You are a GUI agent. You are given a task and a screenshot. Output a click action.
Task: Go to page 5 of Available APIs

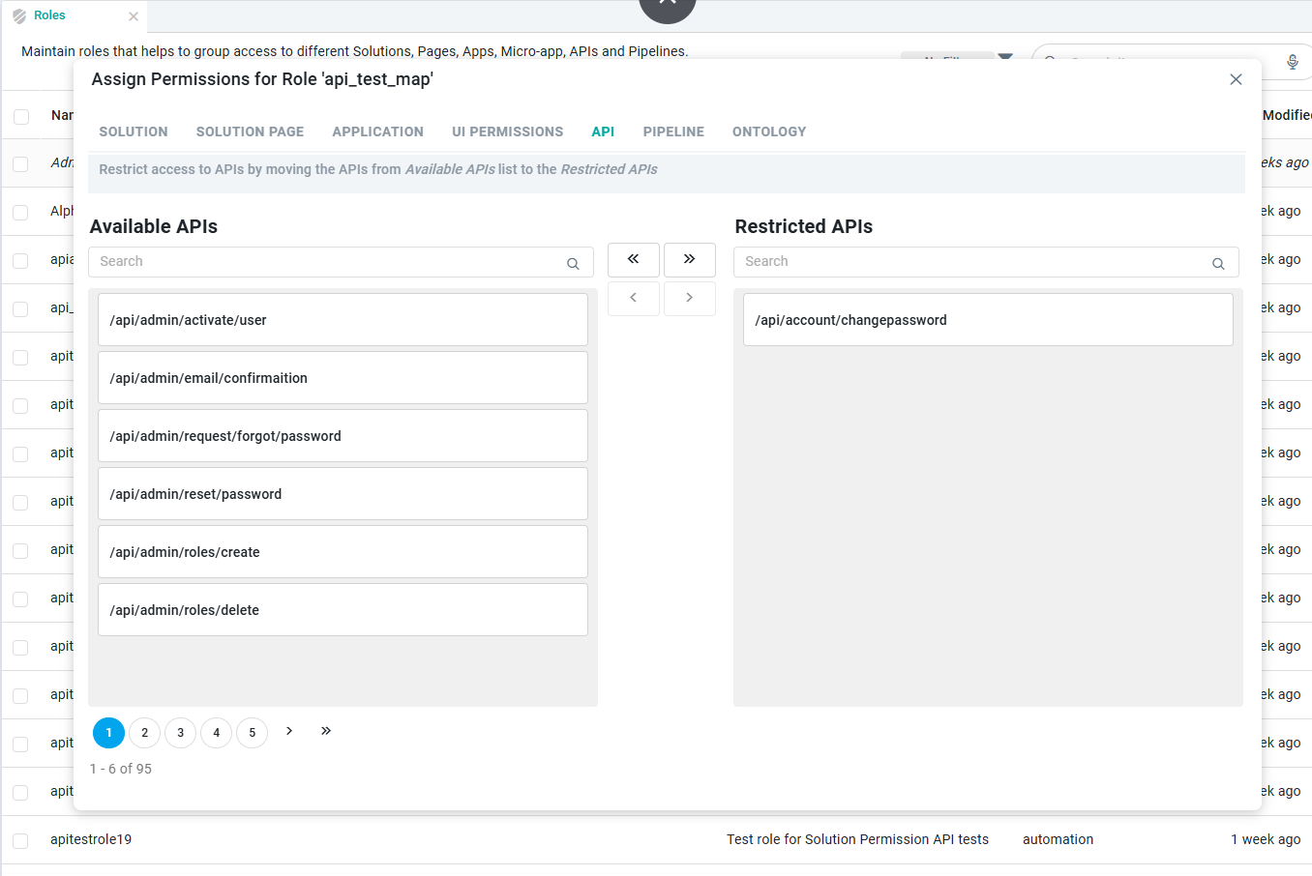click(253, 733)
